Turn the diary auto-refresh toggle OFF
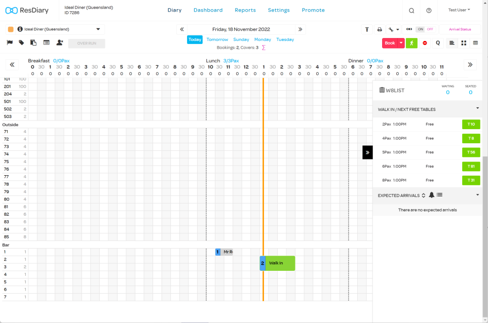The height and width of the screenshot is (323, 488). click(x=430, y=29)
